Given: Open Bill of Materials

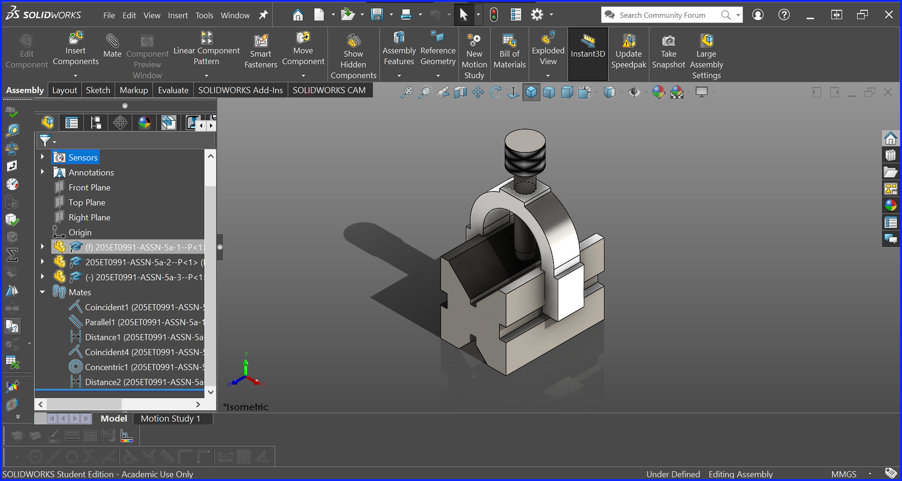Looking at the screenshot, I should 509,52.
